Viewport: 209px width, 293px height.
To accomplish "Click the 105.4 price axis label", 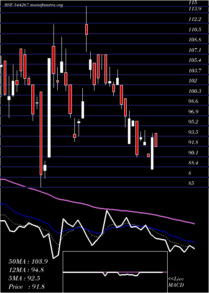I will pyautogui.click(x=195, y=60).
